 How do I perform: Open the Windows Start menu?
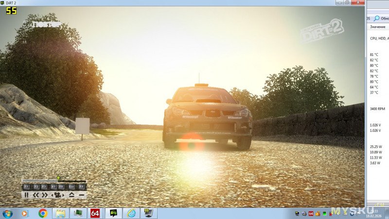7,213
